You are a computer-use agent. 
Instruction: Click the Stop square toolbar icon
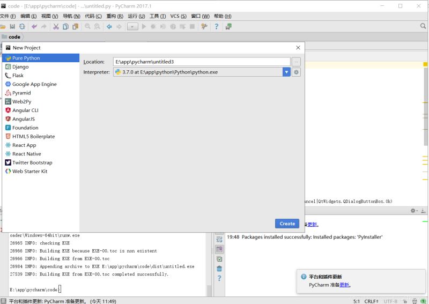pos(193,27)
